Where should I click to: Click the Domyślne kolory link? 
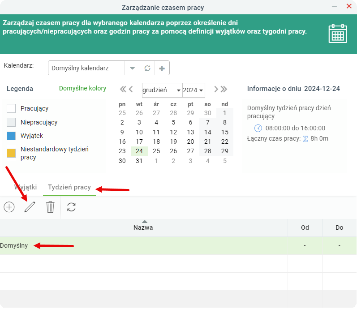pos(83,88)
